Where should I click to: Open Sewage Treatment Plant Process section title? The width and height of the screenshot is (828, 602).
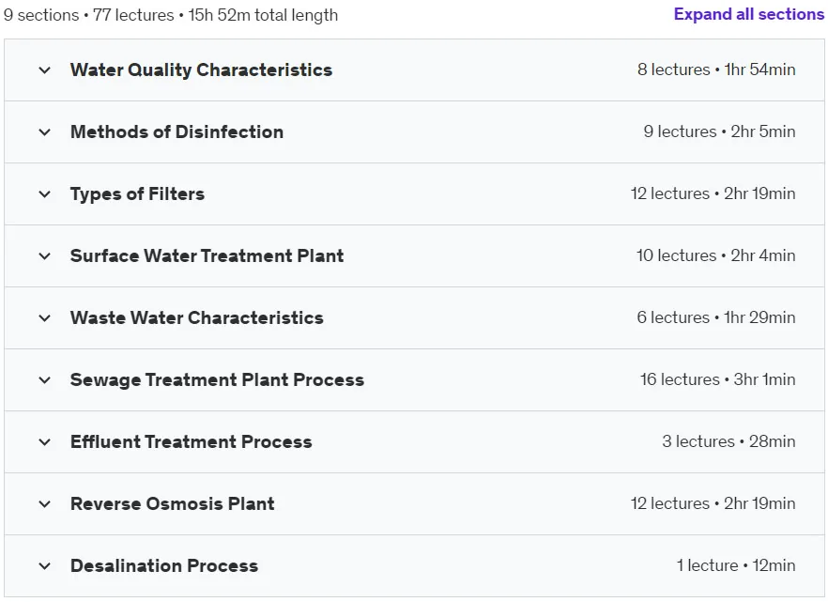(x=217, y=380)
